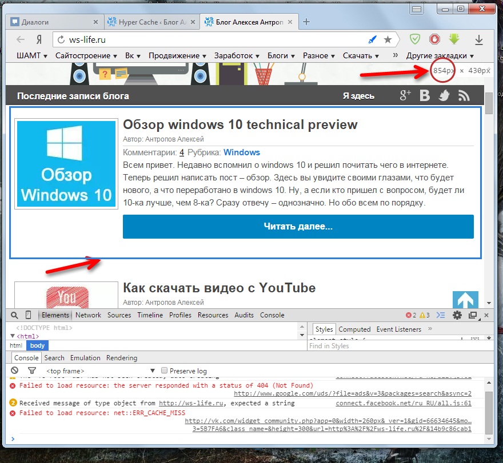The width and height of the screenshot is (503, 463).
Task: Click the DevTools red errors counter
Action: (x=411, y=315)
